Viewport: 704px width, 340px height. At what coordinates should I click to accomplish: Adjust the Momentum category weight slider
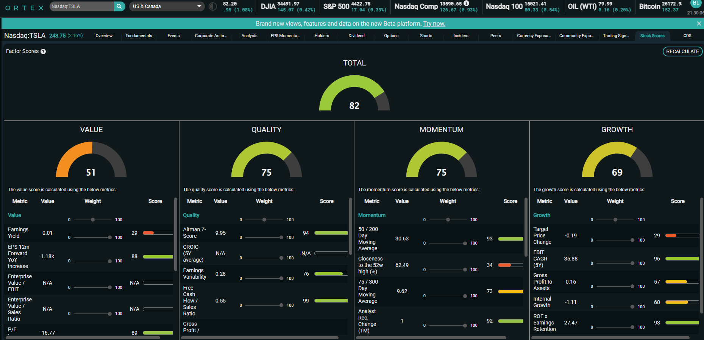[x=448, y=220]
